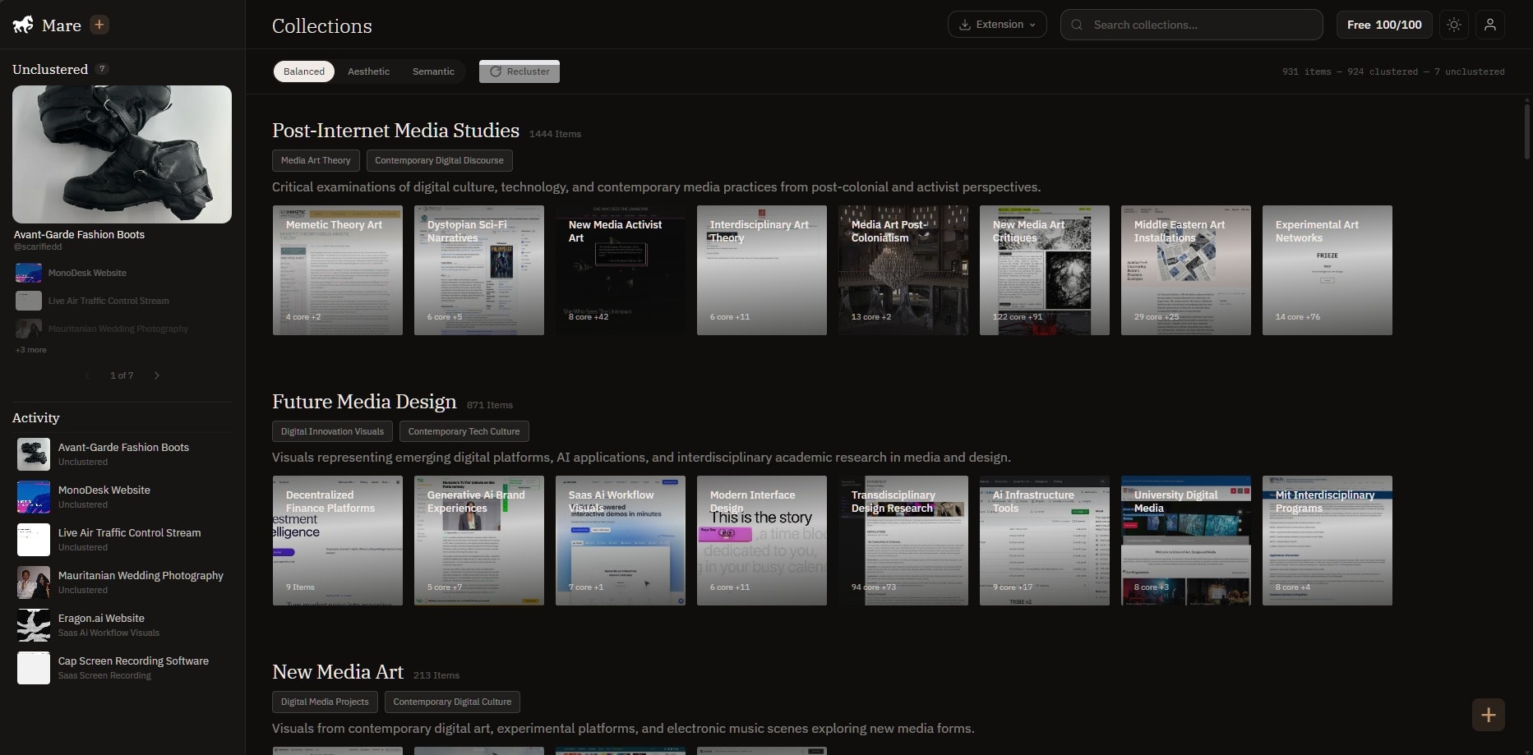Image resolution: width=1533 pixels, height=755 pixels.
Task: Open MonoDesk Website activity entry
Action: tap(122, 497)
